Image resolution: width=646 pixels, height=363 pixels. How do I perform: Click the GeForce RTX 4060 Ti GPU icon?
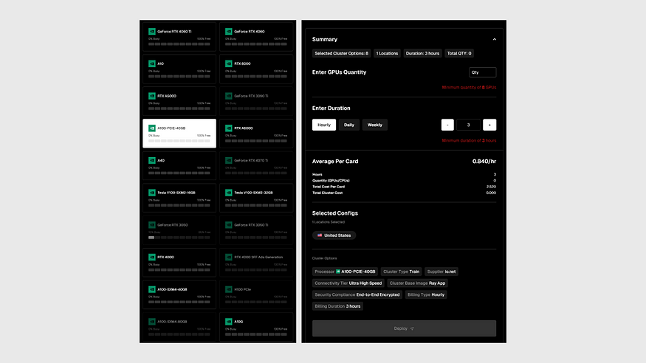[152, 31]
